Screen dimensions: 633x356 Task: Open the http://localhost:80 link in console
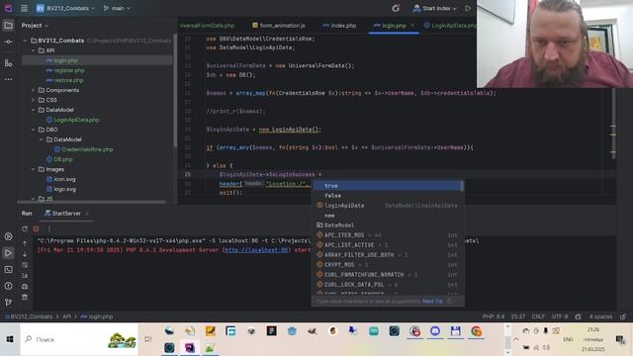pyautogui.click(x=256, y=250)
